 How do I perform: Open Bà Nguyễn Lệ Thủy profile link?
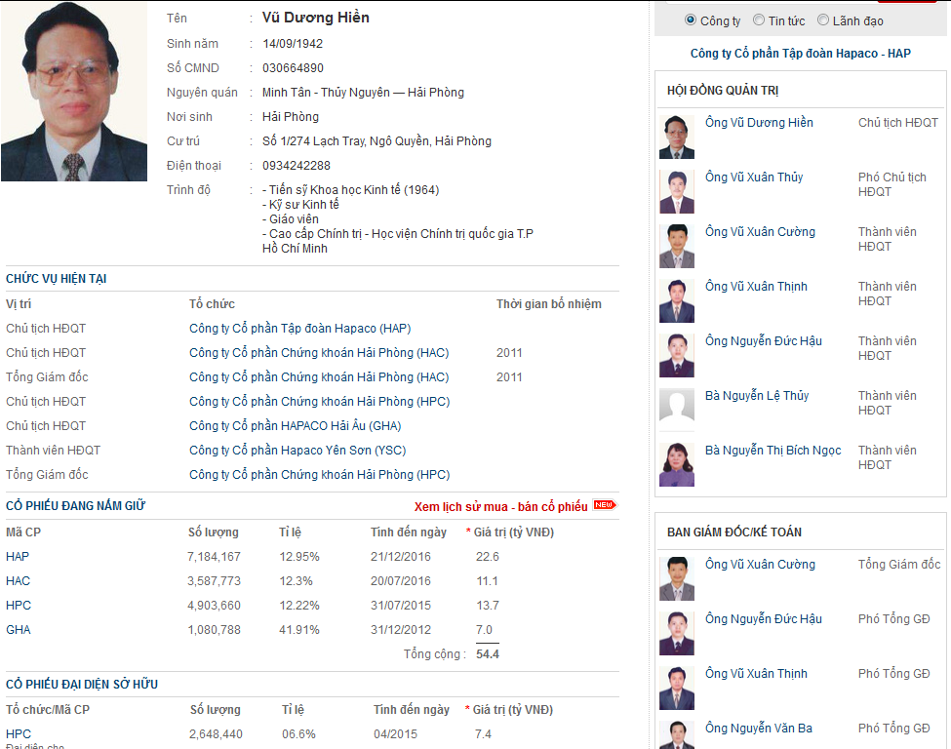757,395
